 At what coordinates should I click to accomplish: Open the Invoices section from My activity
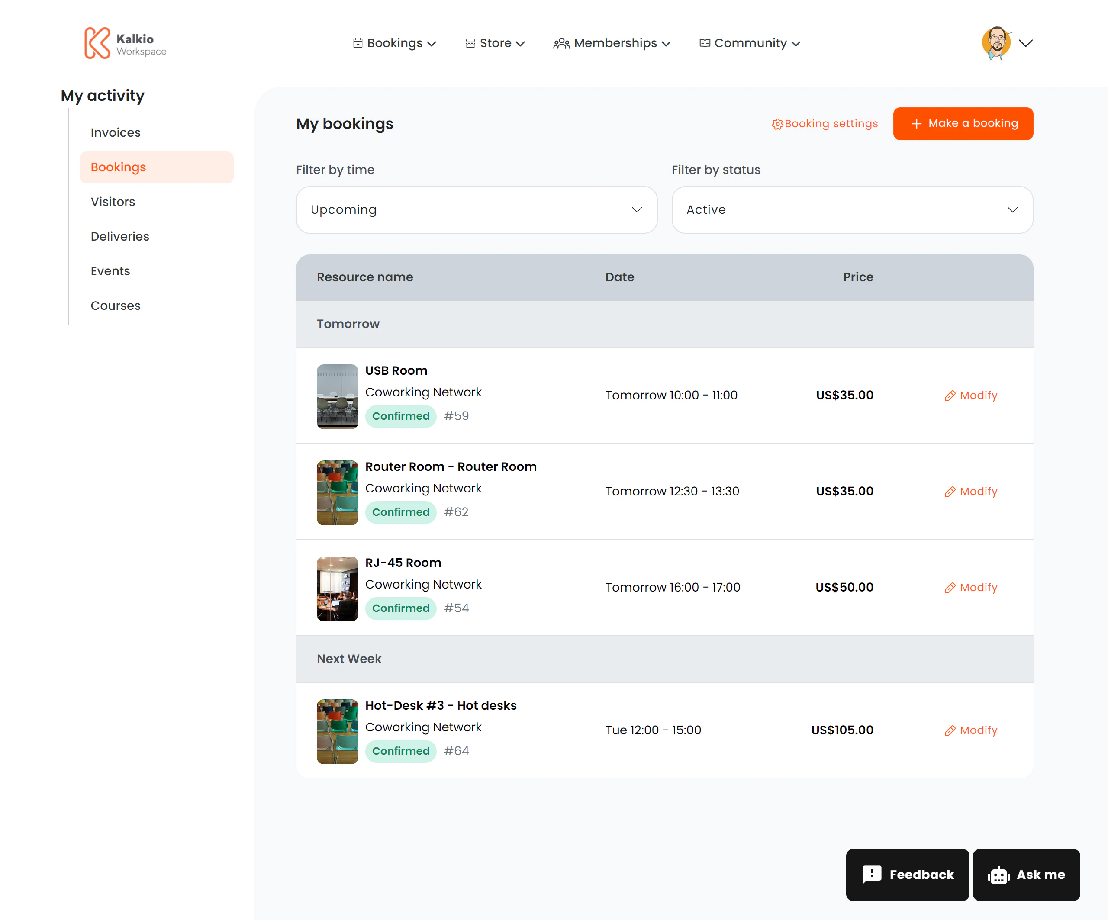click(116, 132)
